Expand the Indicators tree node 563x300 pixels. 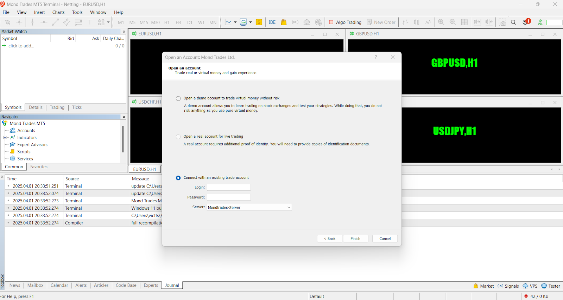click(x=5, y=138)
